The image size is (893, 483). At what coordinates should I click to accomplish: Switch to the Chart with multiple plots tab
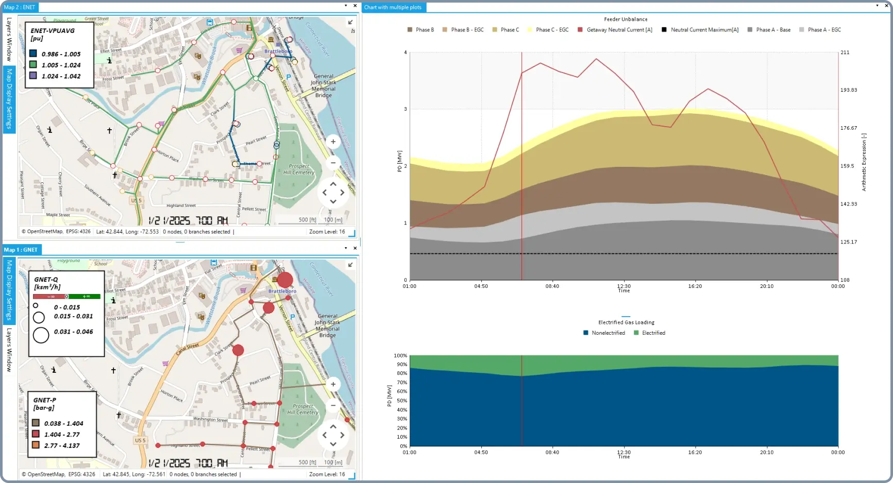[x=394, y=7]
